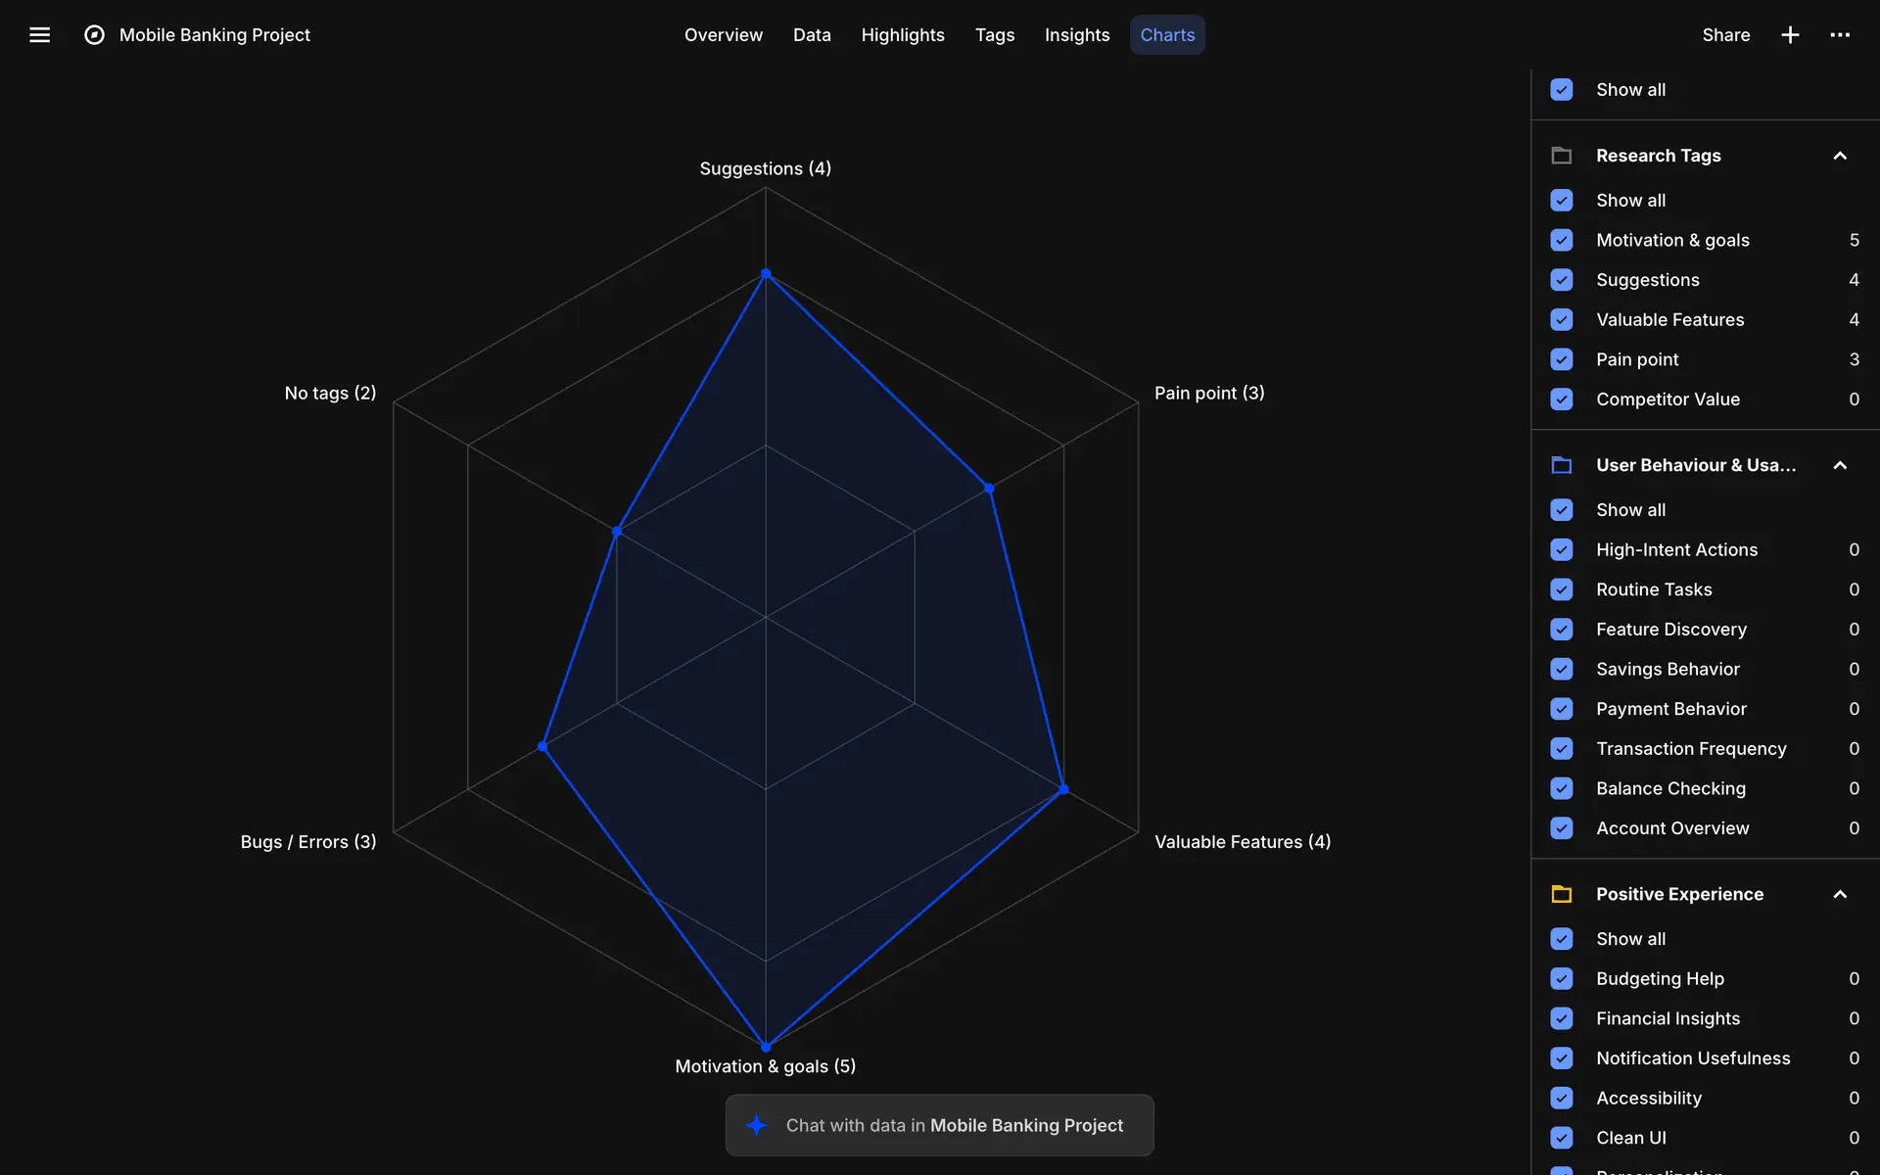The image size is (1880, 1175).
Task: Uncheck the Motivation & goals checkbox
Action: [1562, 240]
